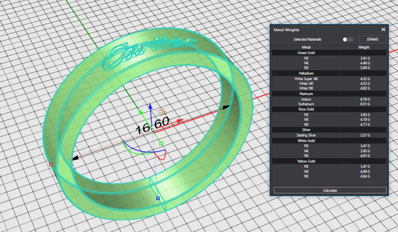Select the White Gold category row
This screenshot has width=398, height=232.
(329, 140)
